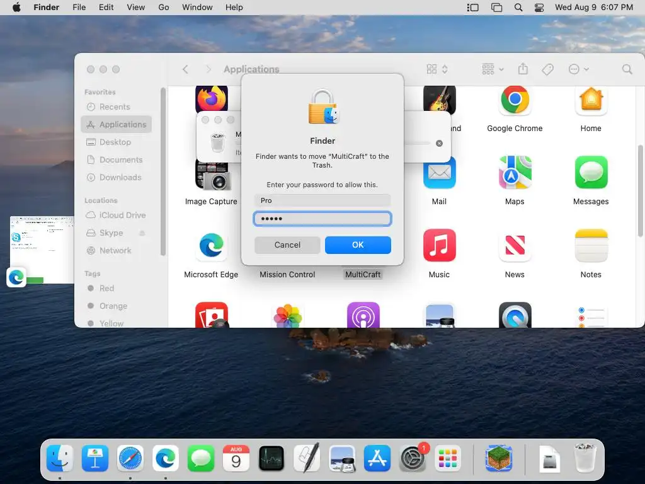Go forward in Finder navigation
This screenshot has height=484, width=645.
point(208,69)
